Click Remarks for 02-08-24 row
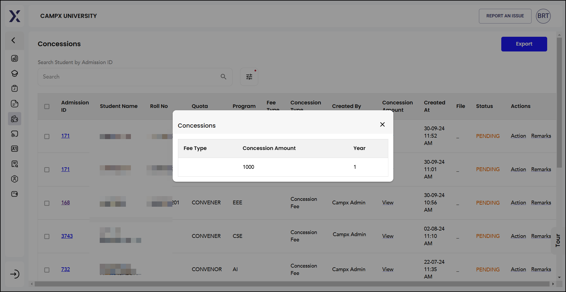Viewport: 566px width, 292px height. (x=541, y=236)
